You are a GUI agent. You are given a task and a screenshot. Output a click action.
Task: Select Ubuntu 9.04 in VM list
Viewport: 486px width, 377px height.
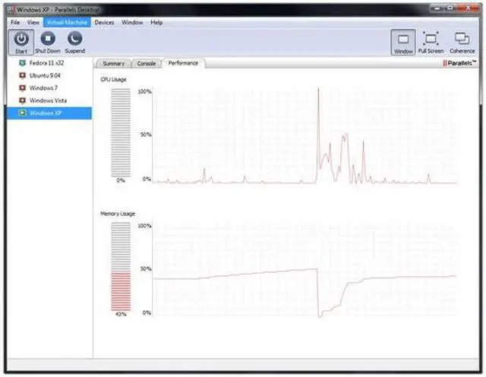tap(49, 75)
